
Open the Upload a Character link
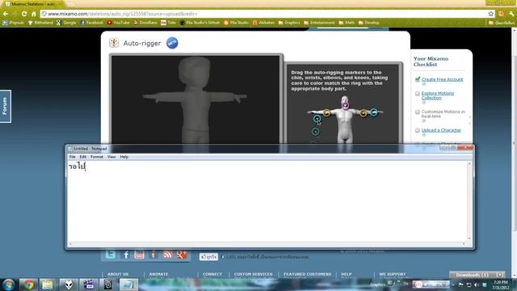point(441,130)
